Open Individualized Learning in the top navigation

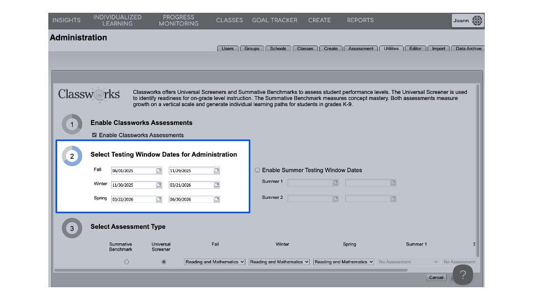click(x=117, y=21)
